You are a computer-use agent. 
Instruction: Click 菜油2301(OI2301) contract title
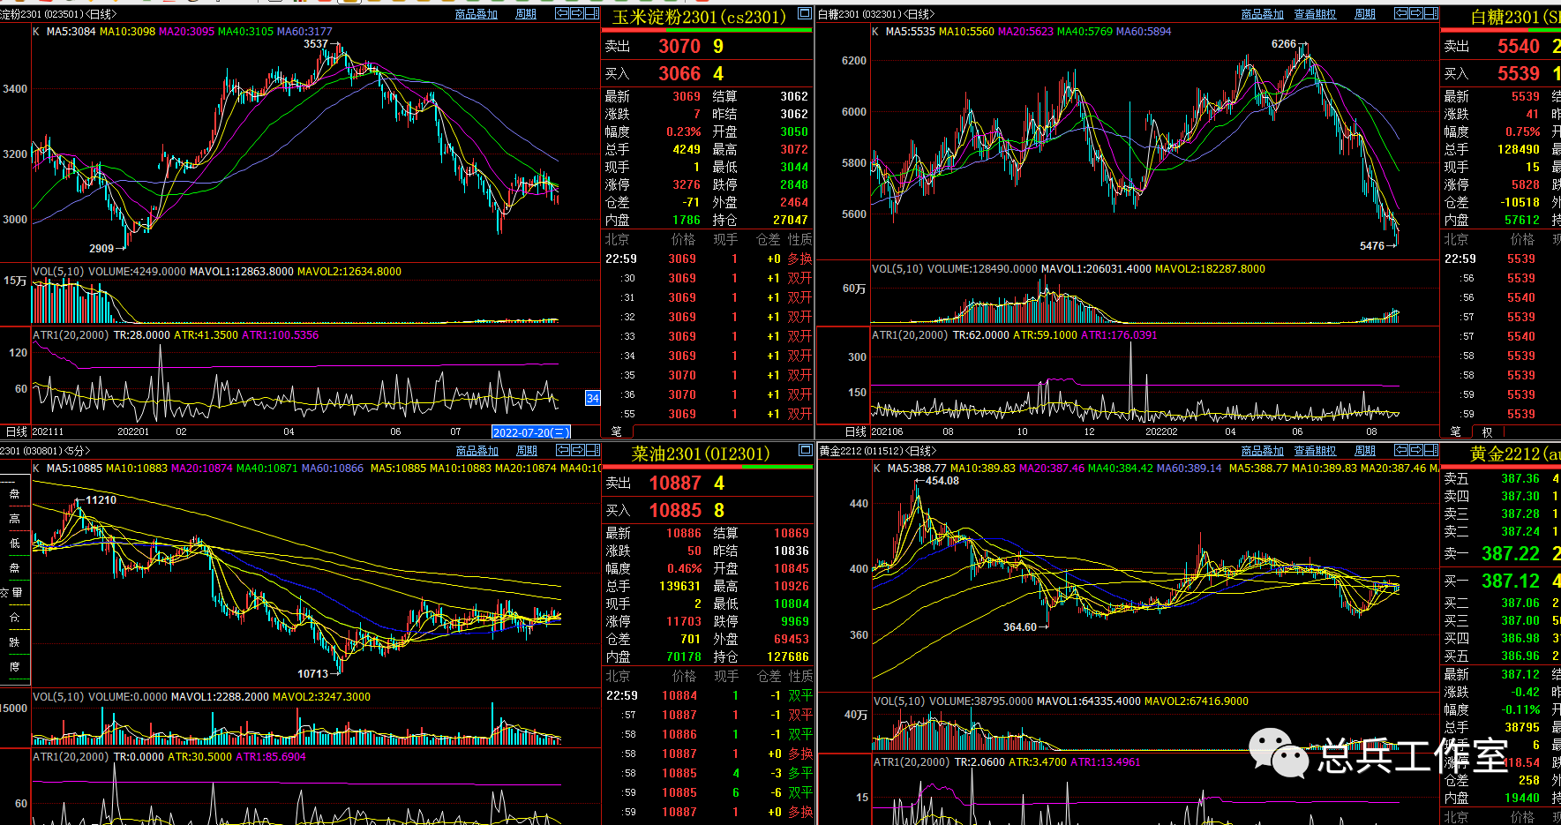click(x=701, y=454)
